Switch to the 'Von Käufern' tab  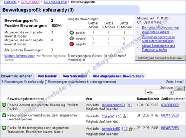pos(47,76)
